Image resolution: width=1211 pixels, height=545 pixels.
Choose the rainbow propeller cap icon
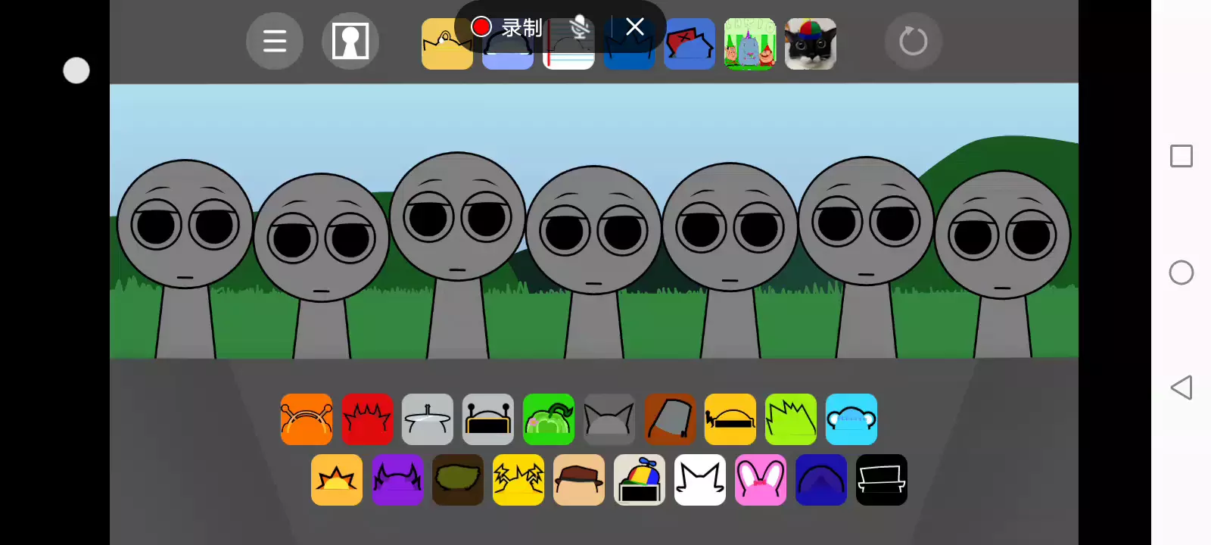tap(640, 480)
